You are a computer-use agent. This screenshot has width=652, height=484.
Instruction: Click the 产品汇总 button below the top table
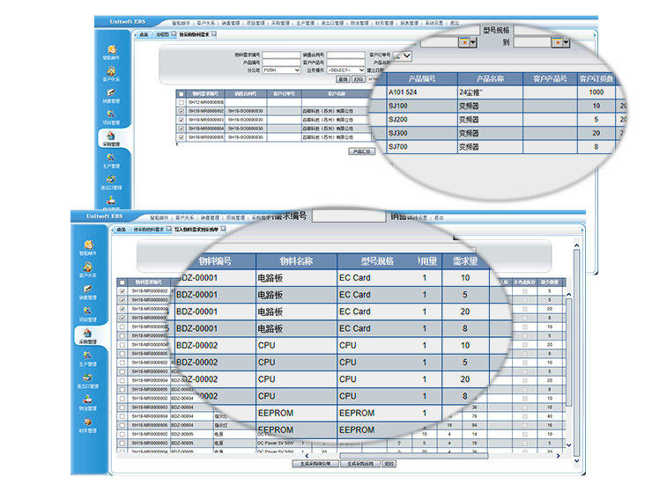[362, 150]
